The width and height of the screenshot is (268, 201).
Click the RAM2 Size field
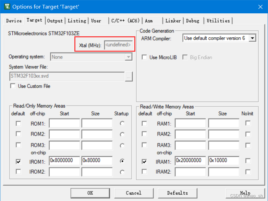(224, 134)
